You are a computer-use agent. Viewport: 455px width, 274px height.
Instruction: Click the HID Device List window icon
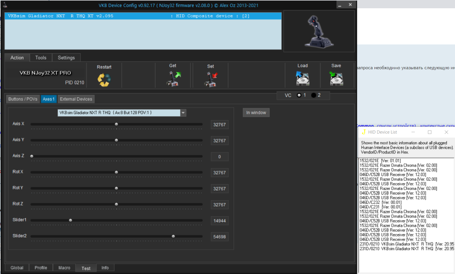[363, 132]
